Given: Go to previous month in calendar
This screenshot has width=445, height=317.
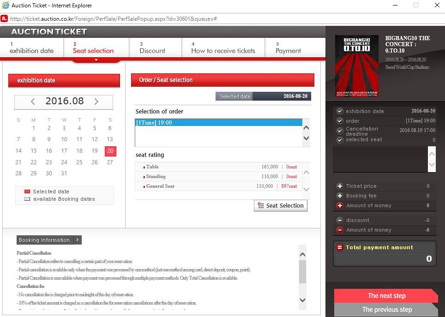Looking at the screenshot, I should pos(33,102).
